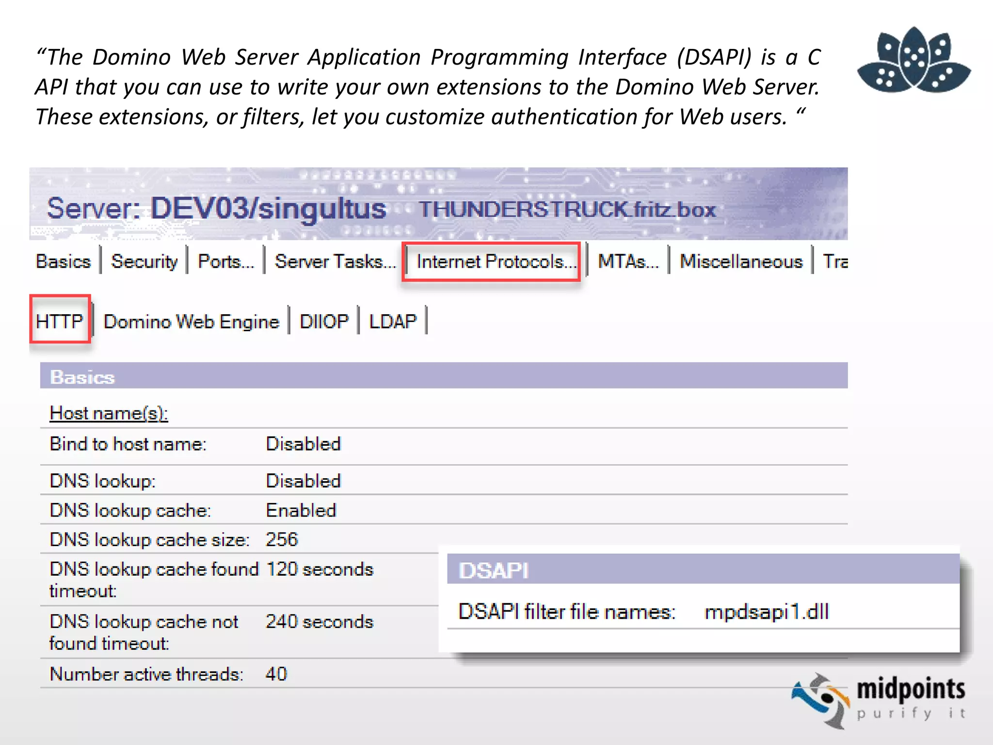Open the LDAP sub-tab
The width and height of the screenshot is (993, 745).
point(393,321)
